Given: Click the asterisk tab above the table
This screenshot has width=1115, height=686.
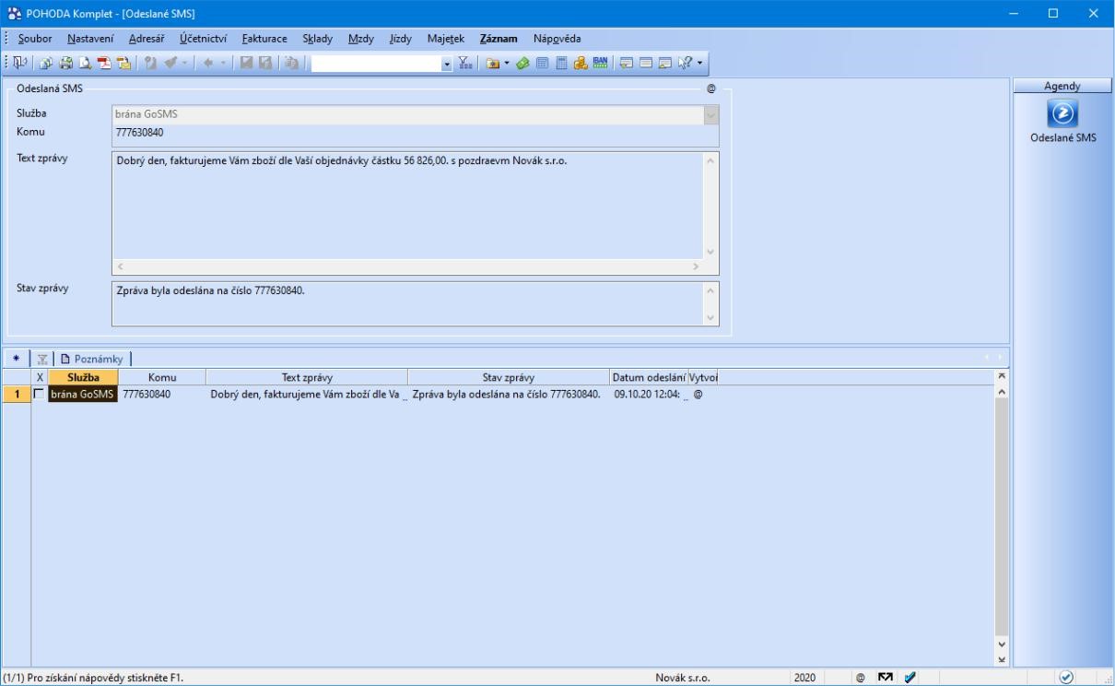Looking at the screenshot, I should (x=16, y=358).
